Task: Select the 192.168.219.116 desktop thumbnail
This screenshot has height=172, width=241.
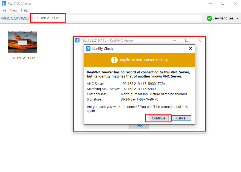Action: pyautogui.click(x=22, y=42)
